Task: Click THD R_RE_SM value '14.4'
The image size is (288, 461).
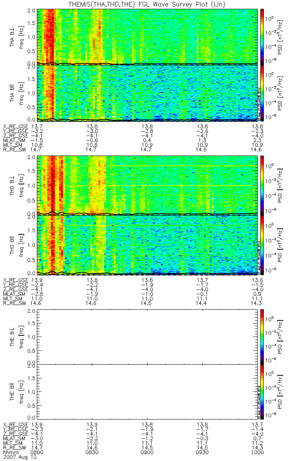Action: [x=202, y=304]
